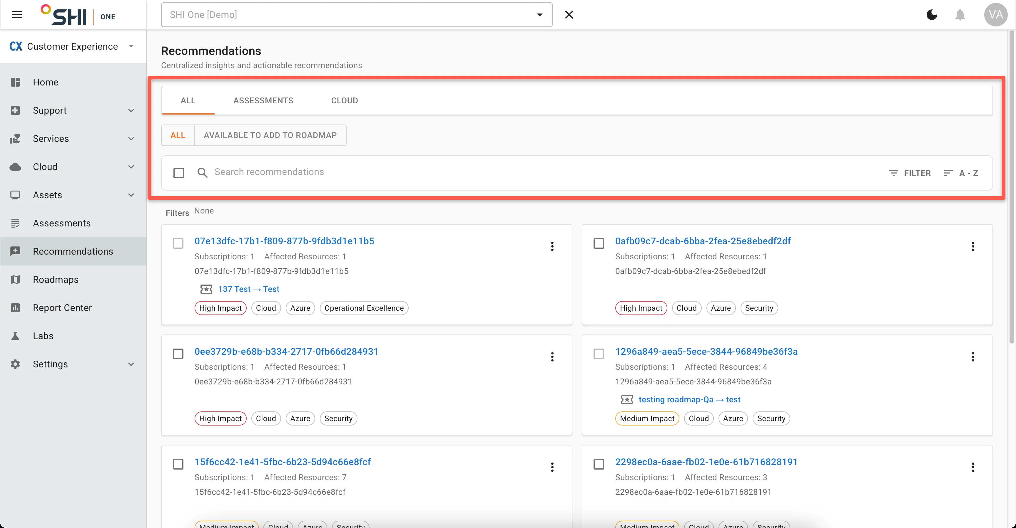Switch to the CLOUD tab

tap(344, 100)
